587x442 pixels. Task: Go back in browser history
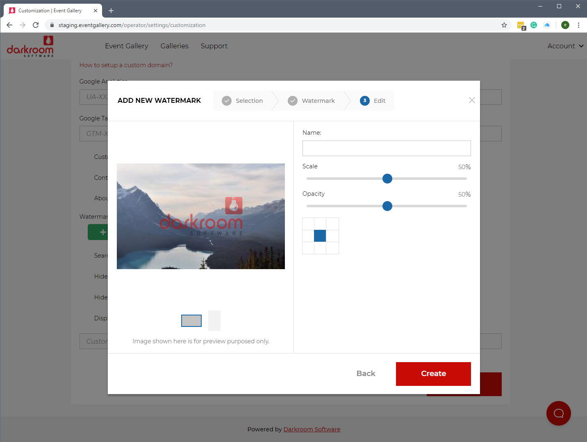point(9,25)
